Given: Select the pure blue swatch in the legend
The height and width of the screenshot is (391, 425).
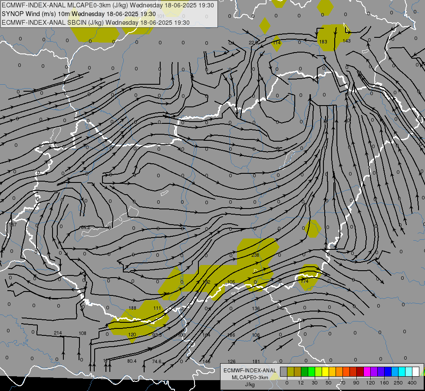Looking at the screenshot, I should (388, 372).
